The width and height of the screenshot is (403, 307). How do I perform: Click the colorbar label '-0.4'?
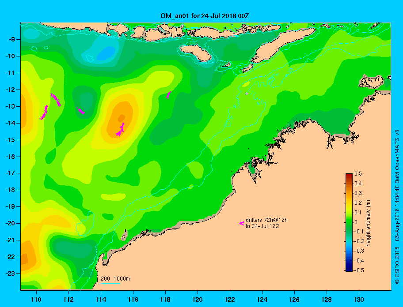coord(359,261)
